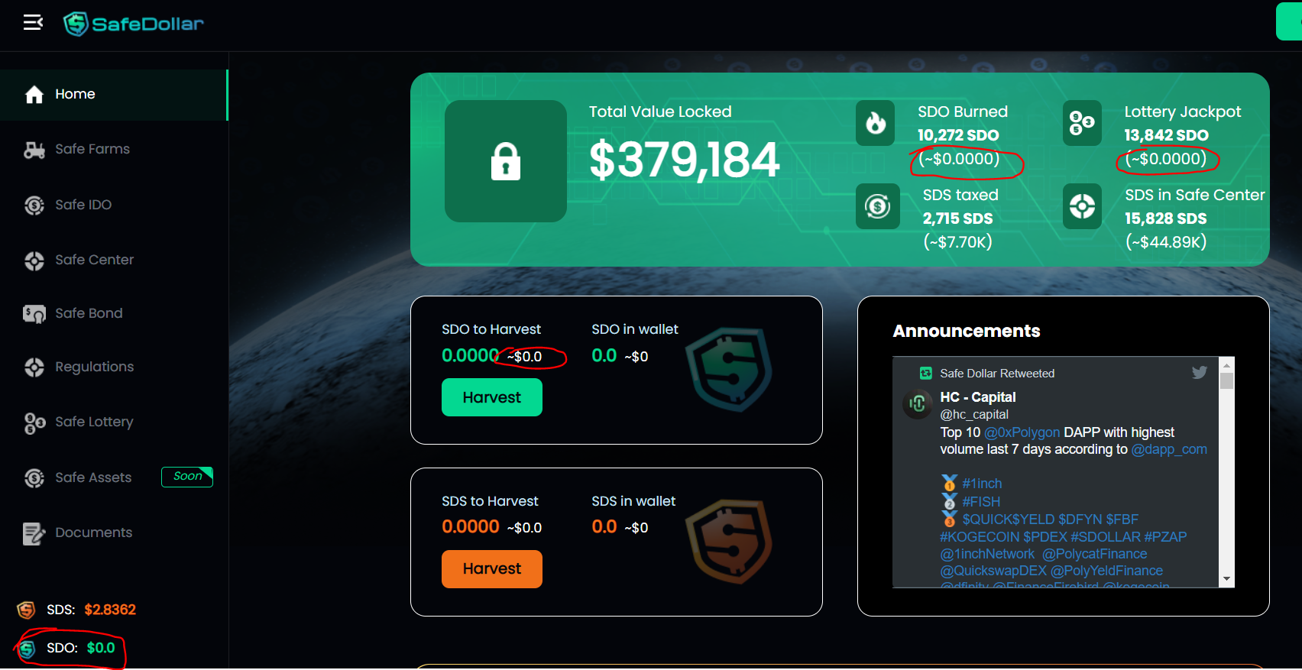Viewport: 1302px width, 670px height.
Task: Go to Safe Farms page
Action: click(x=92, y=150)
